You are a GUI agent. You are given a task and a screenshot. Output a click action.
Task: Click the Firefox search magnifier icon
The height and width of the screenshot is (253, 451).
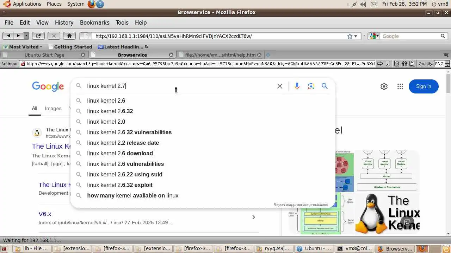(443, 36)
